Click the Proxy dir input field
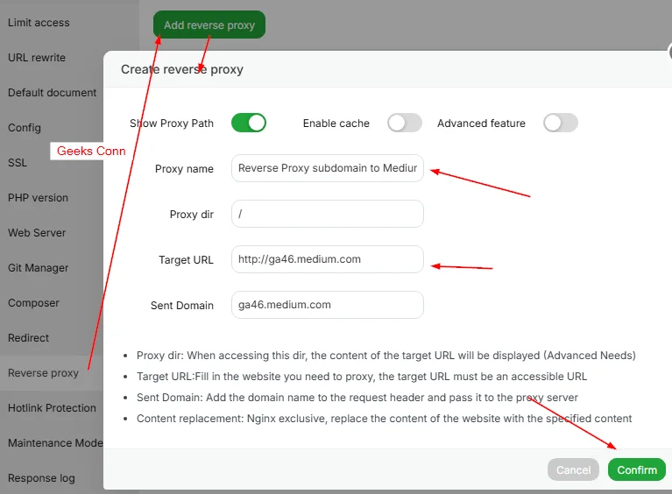 328,214
